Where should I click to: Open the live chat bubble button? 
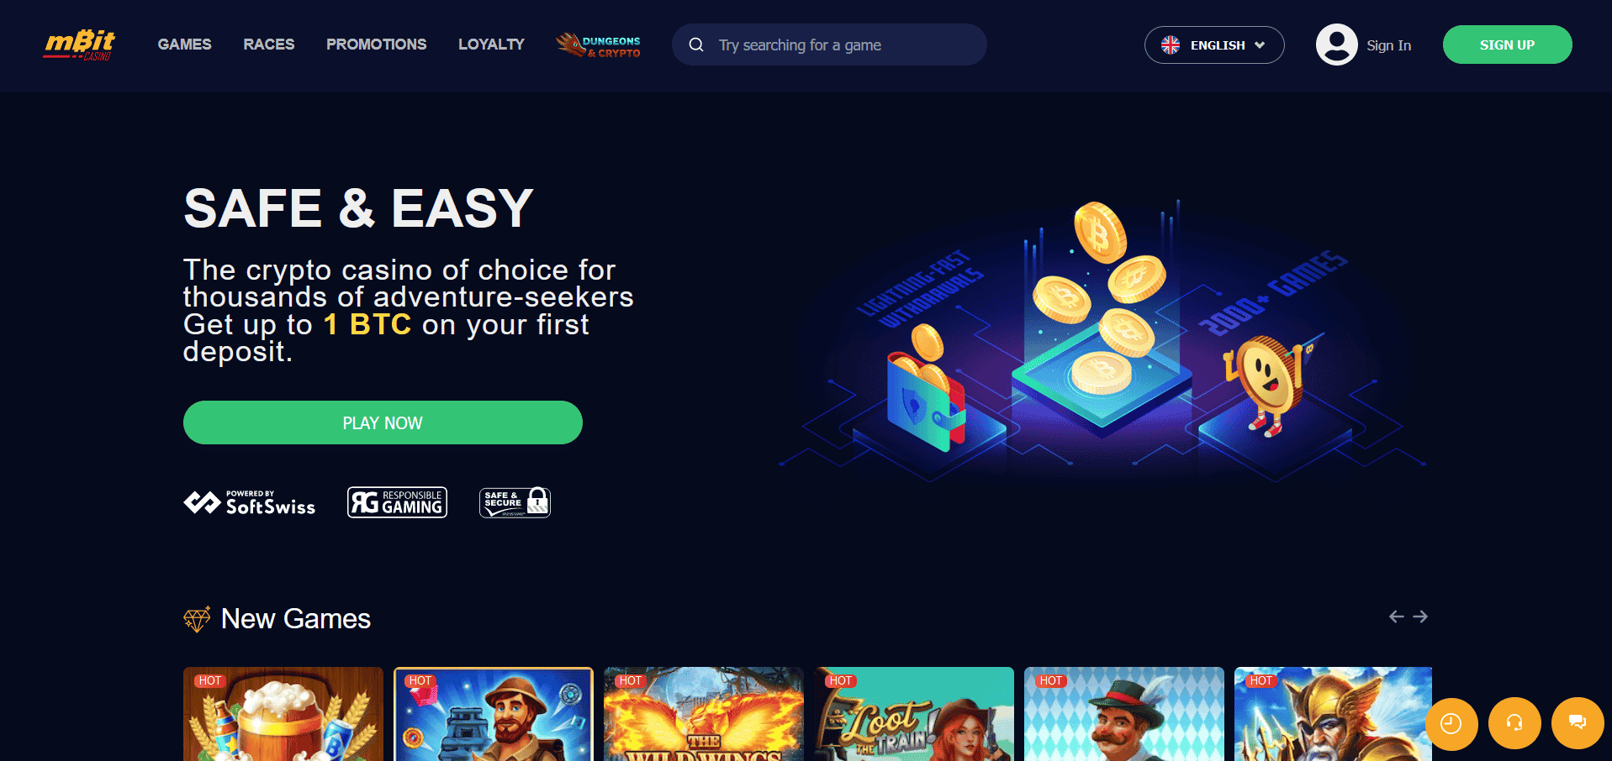pos(1578,723)
